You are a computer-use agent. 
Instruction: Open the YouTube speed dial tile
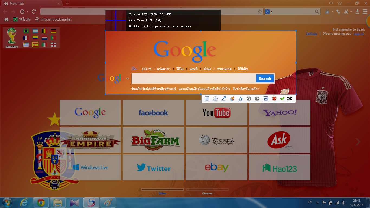(x=216, y=112)
